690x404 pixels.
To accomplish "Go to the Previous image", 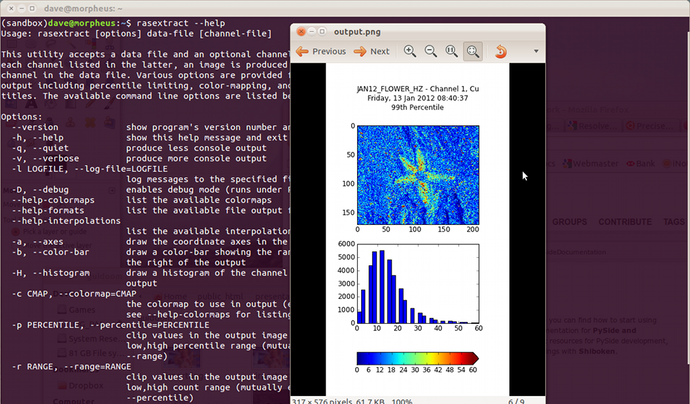I will click(321, 51).
